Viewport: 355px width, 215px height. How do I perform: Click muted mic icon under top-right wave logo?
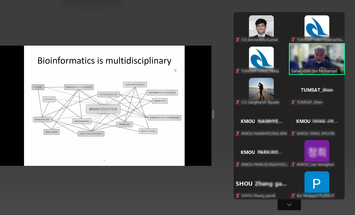pyautogui.click(x=293, y=40)
